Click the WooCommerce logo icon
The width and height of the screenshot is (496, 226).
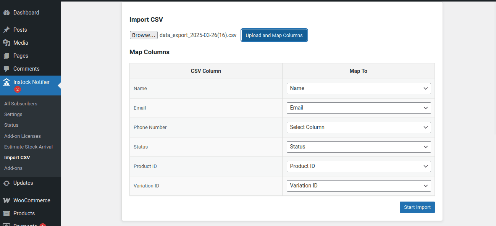pos(6,200)
